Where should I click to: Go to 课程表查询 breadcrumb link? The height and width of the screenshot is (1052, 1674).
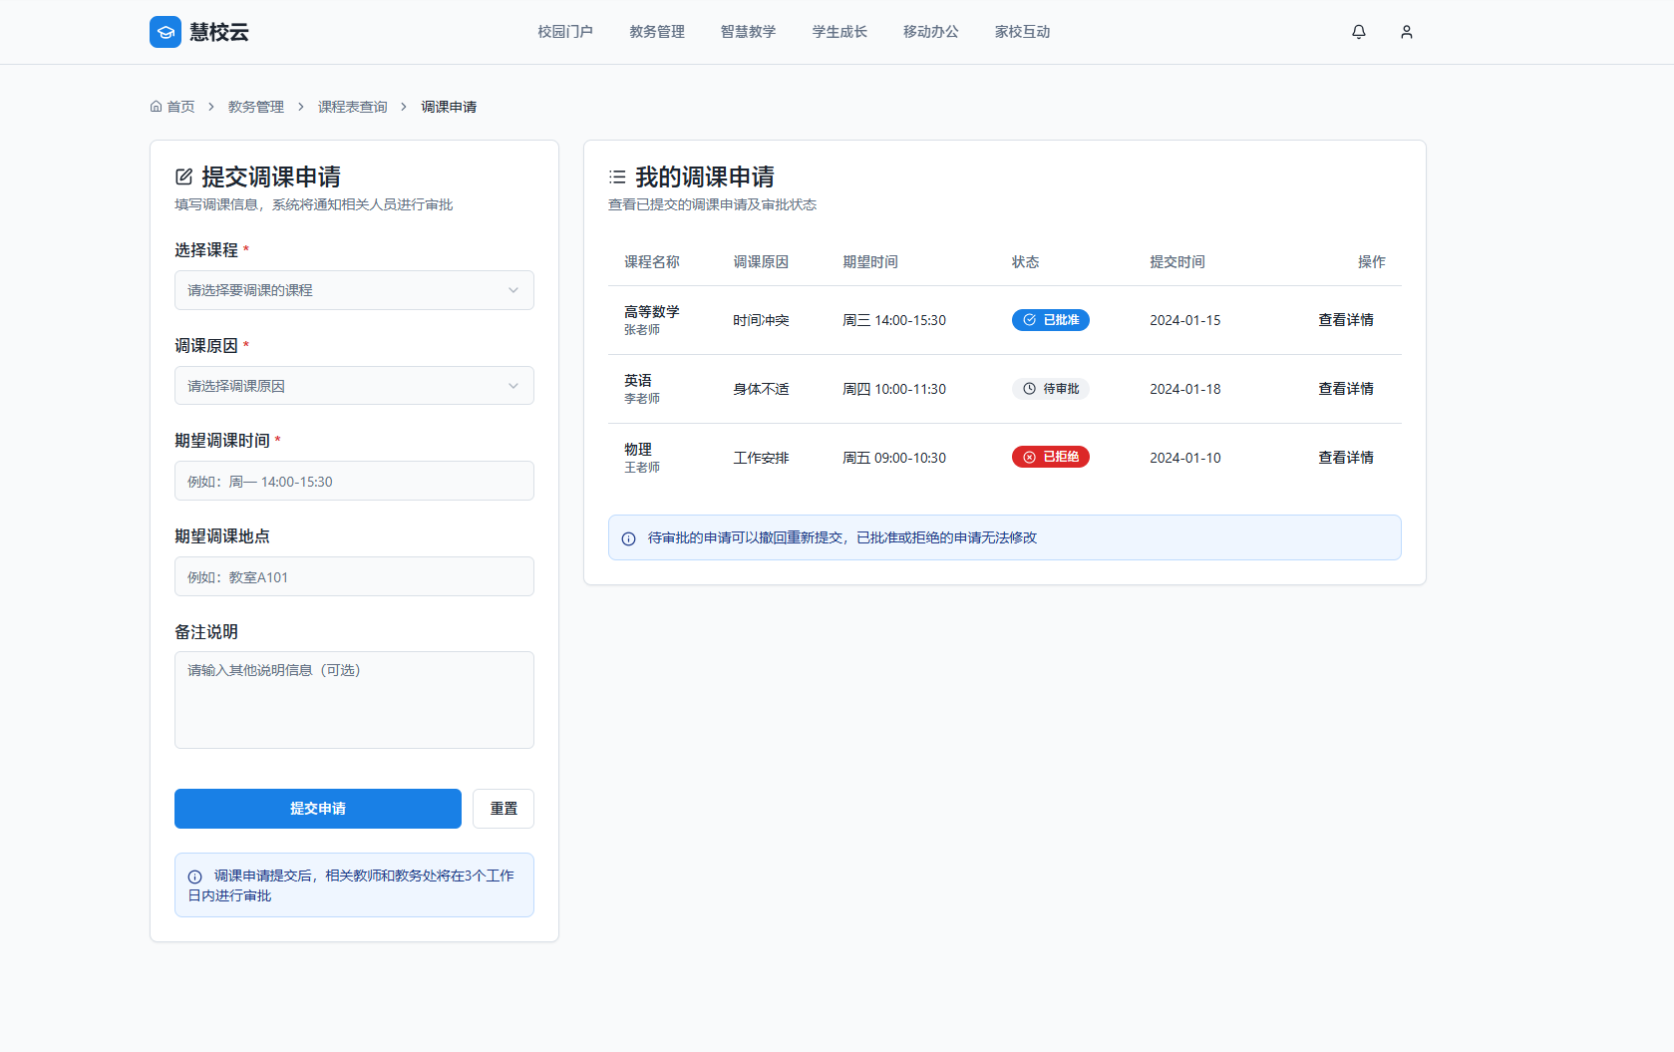(x=353, y=107)
